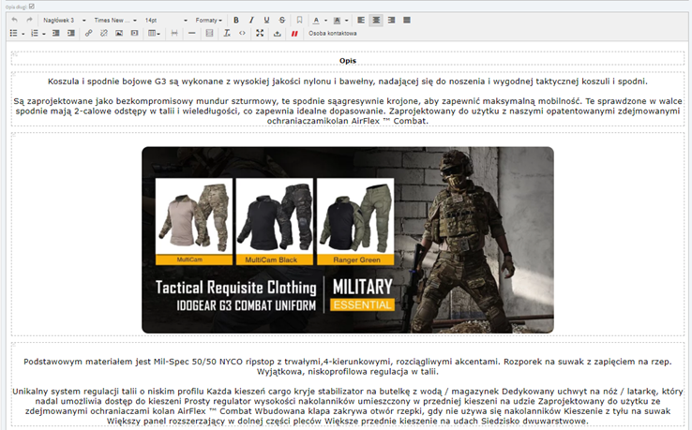
Task: Undo the last edit
Action: click(15, 20)
